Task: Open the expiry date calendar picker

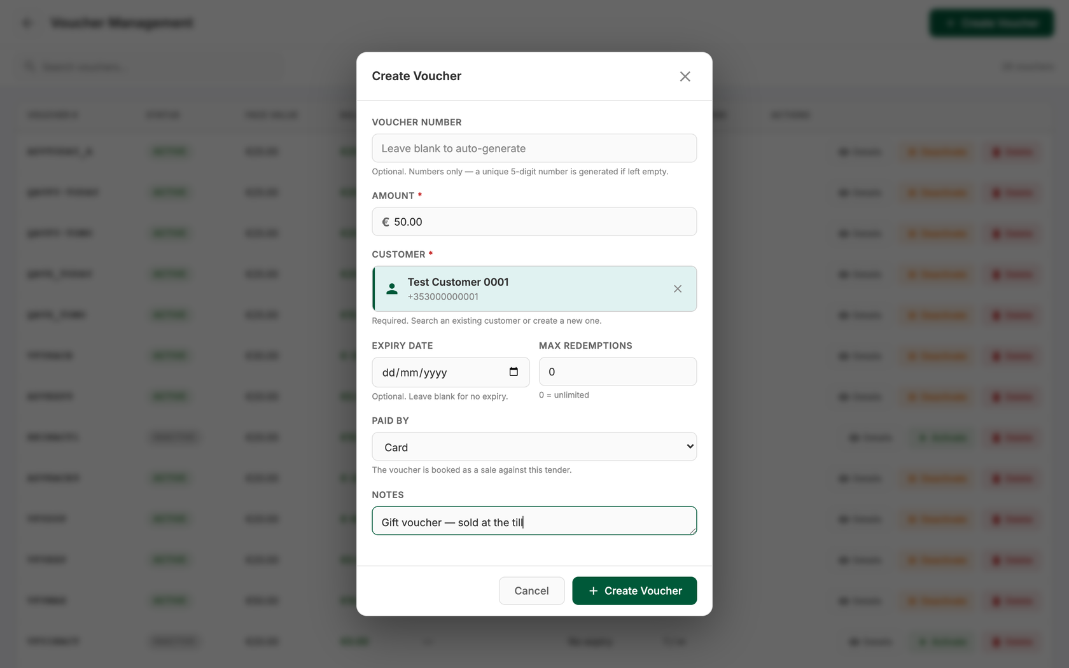Action: [x=514, y=372]
